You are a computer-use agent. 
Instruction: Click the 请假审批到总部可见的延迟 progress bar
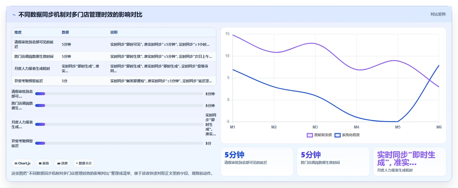click(x=119, y=94)
